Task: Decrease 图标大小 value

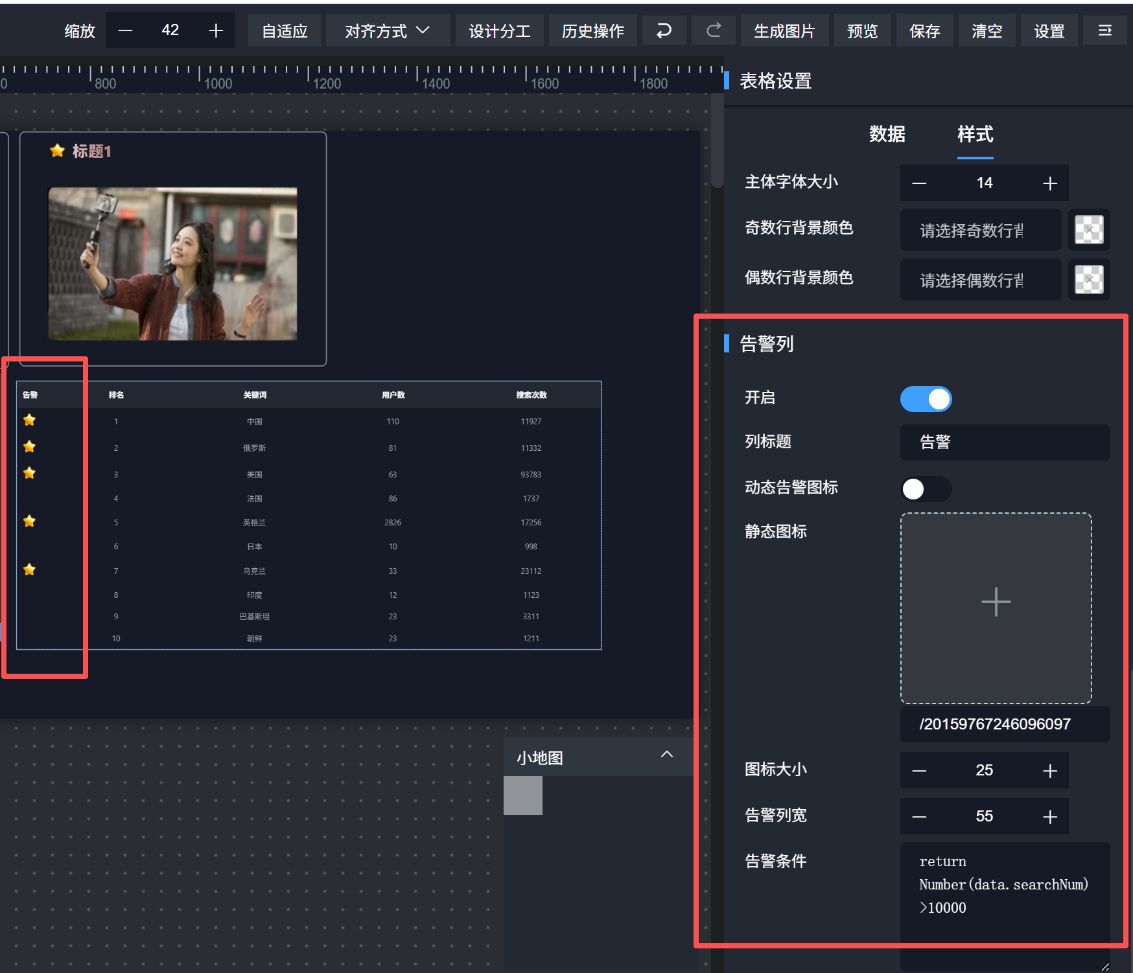Action: (919, 771)
